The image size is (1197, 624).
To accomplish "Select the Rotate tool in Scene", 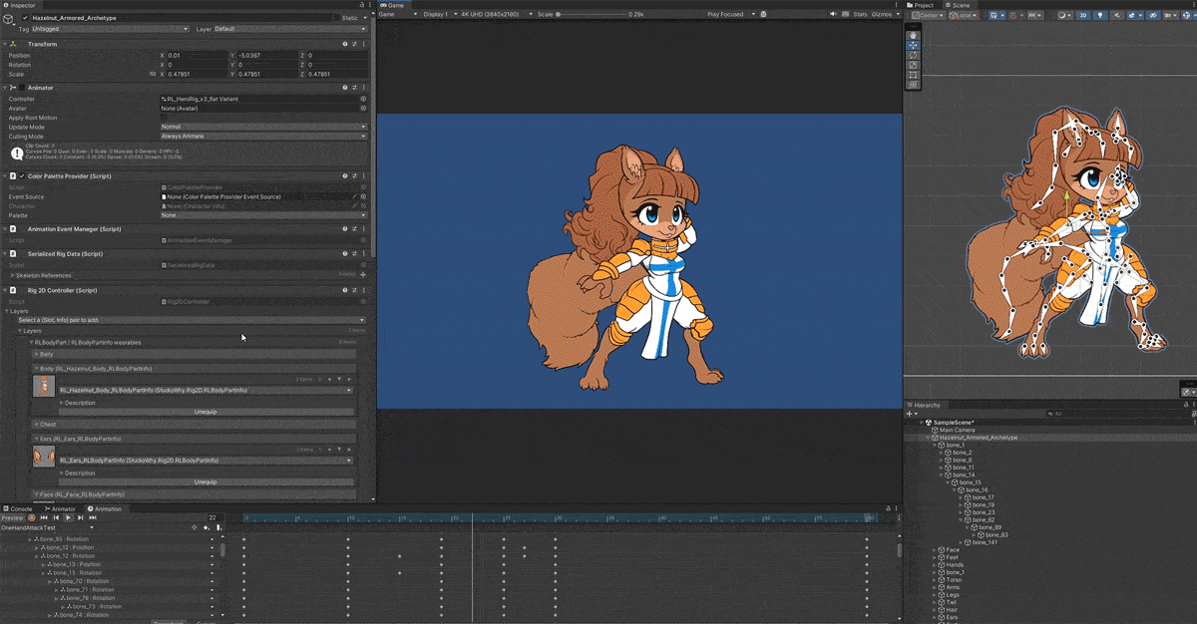I will tap(913, 55).
